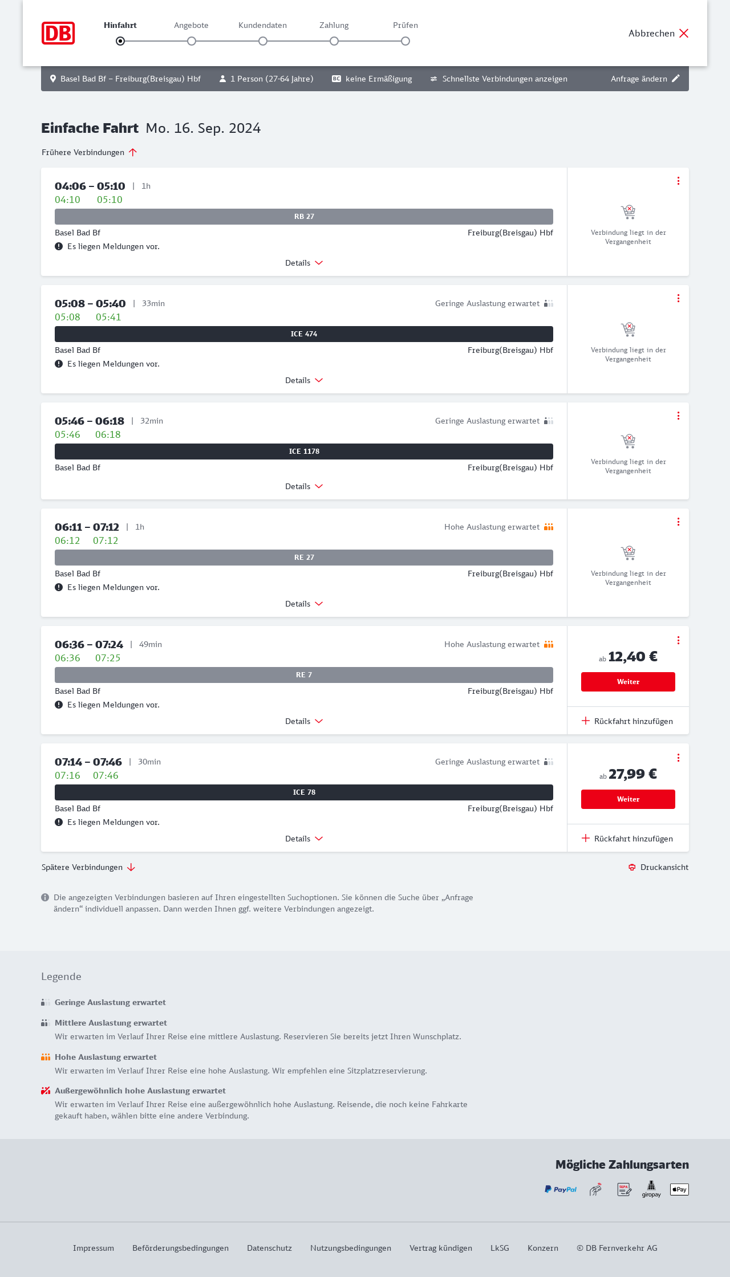This screenshot has height=1277, width=730.
Task: Open three-dot menu for RB 27 connection
Action: [678, 181]
